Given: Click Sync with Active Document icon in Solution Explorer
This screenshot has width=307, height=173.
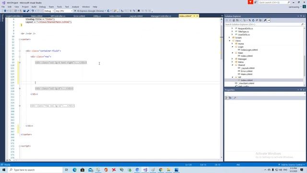Looking at the screenshot, I should coord(249,20).
